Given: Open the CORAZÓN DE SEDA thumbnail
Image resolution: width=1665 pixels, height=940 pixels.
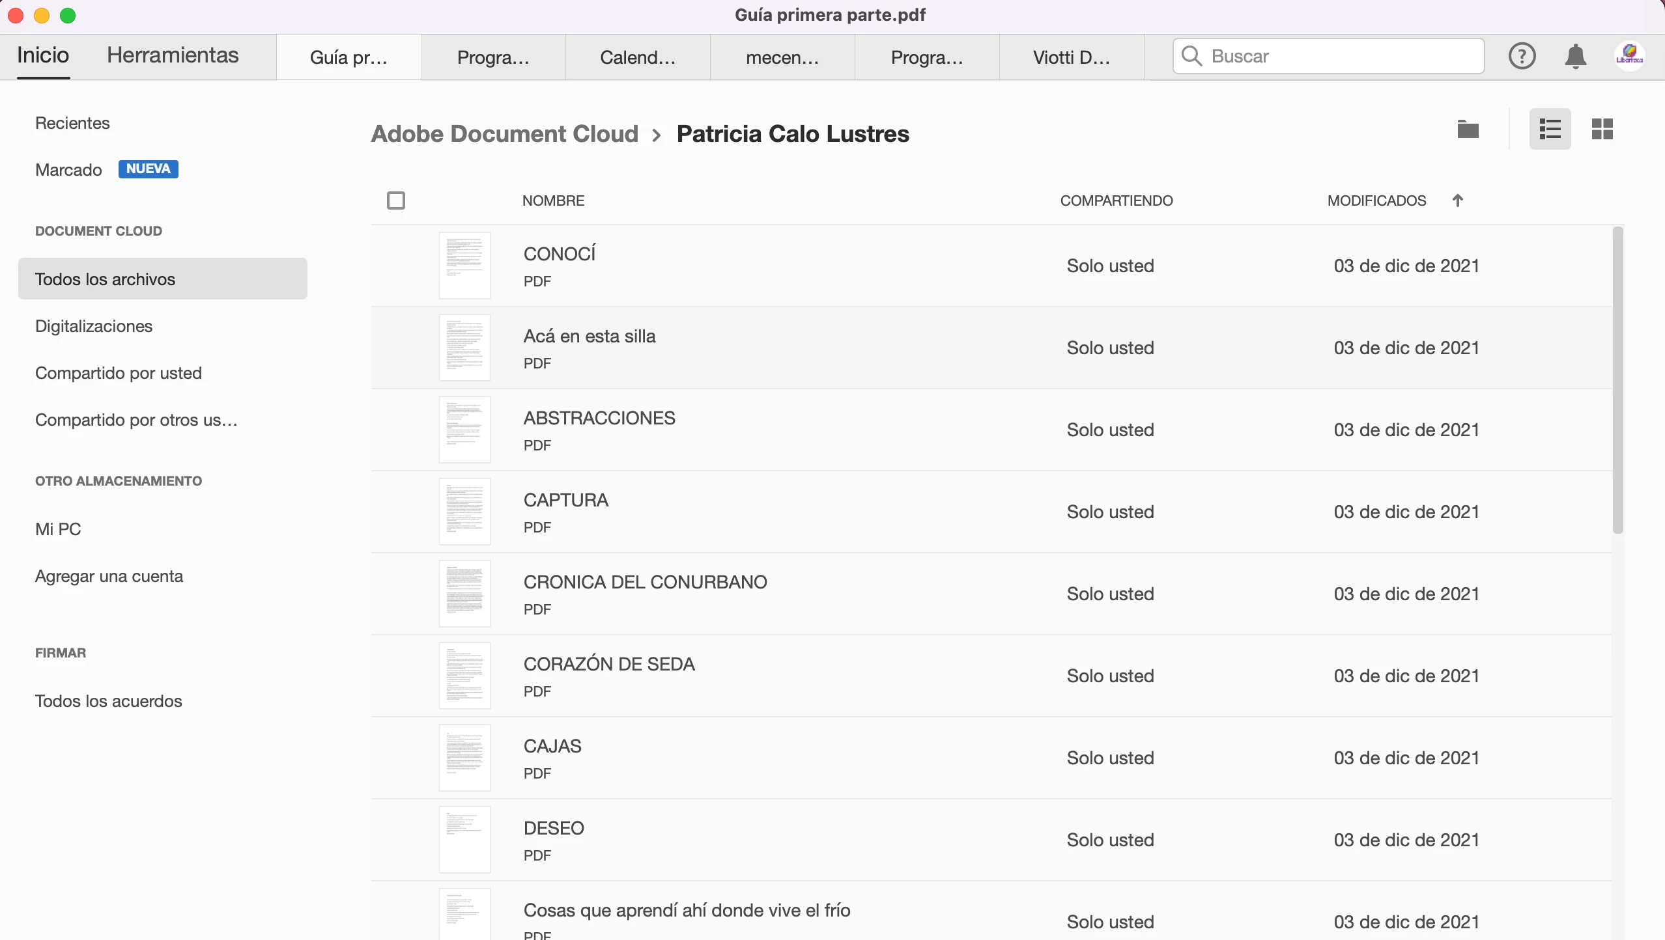Looking at the screenshot, I should pyautogui.click(x=464, y=676).
